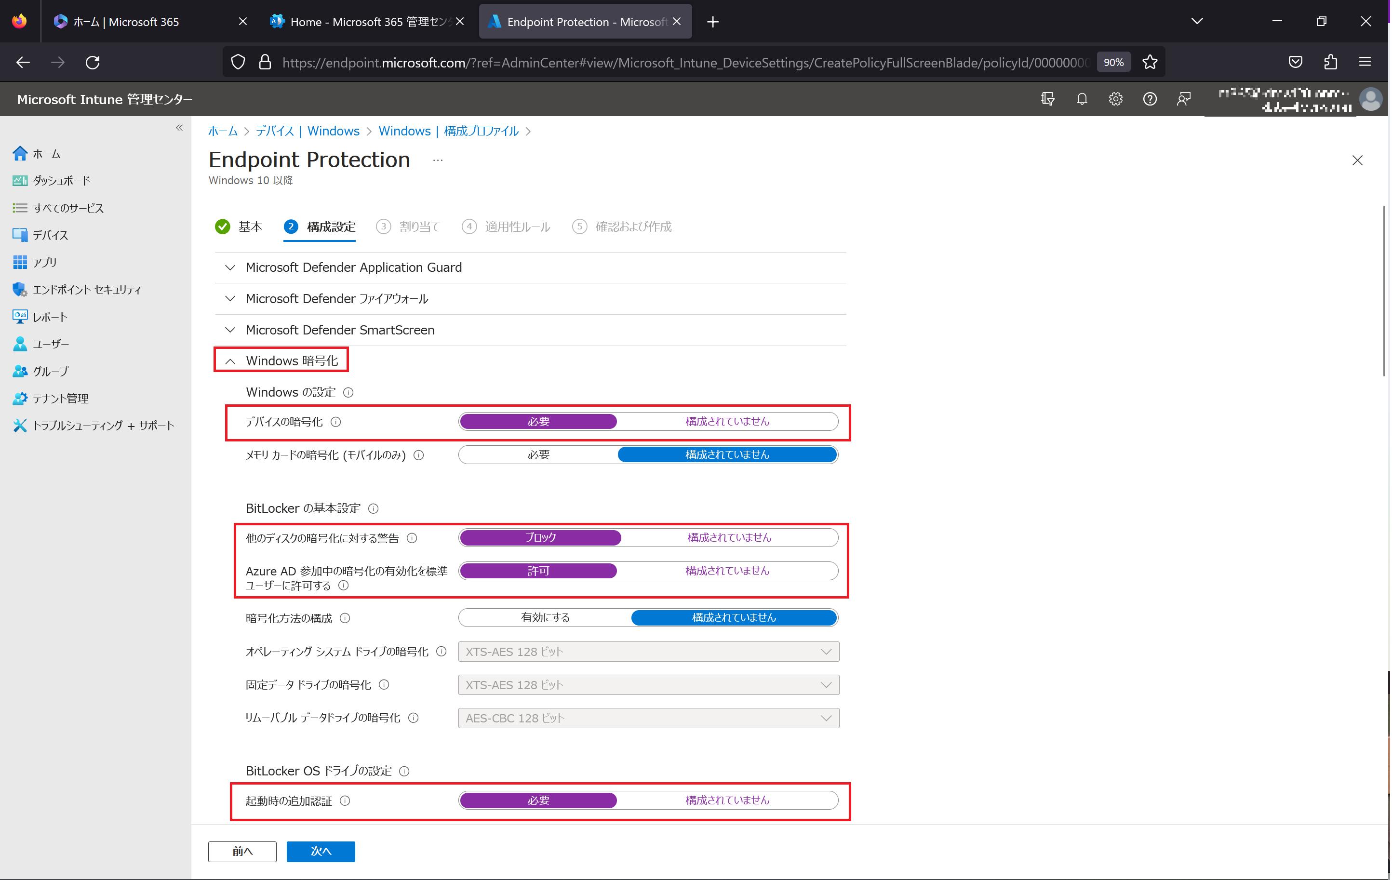
Task: Set デバイスの暗号化 to 必要
Action: point(538,422)
